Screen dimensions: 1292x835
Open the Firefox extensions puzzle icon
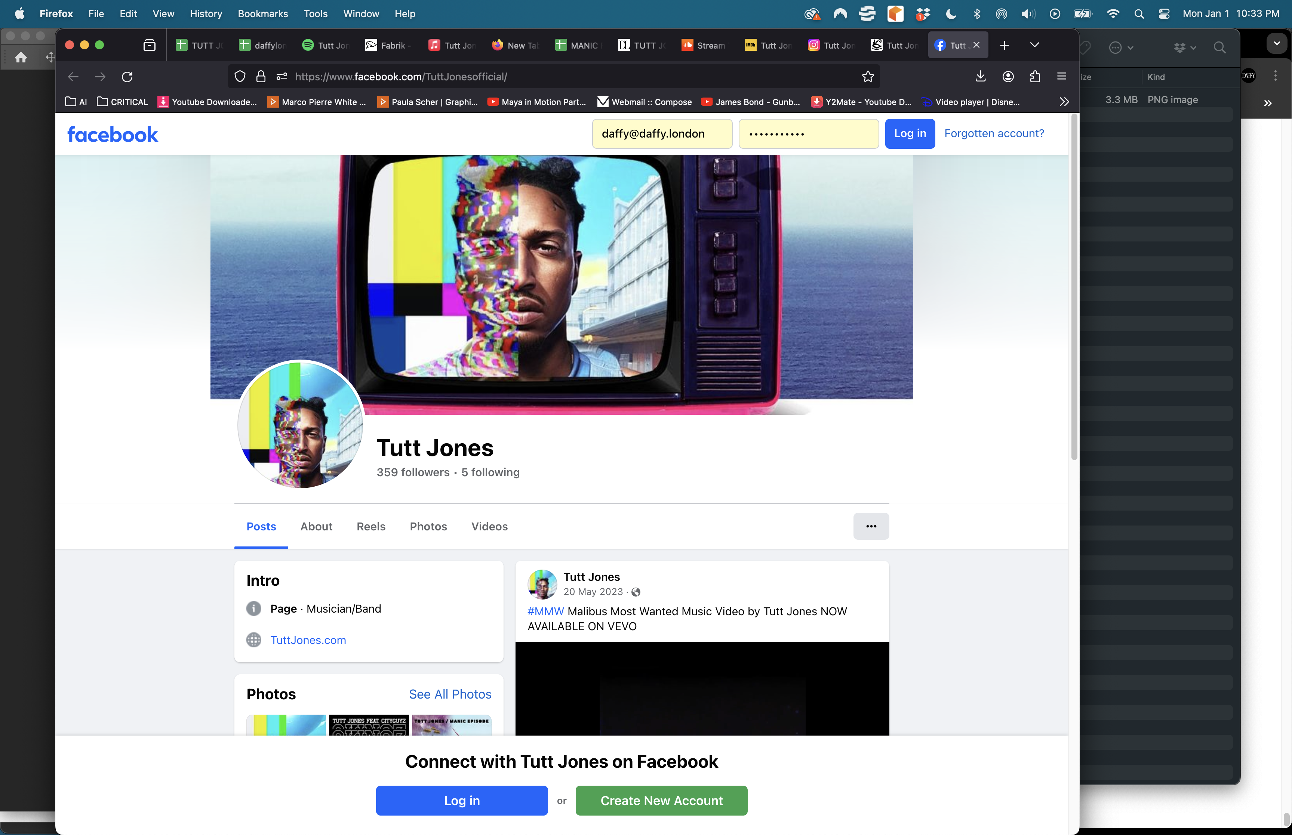(x=1034, y=77)
